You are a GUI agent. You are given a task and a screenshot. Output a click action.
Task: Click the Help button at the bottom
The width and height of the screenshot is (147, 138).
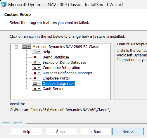[x=27, y=132]
